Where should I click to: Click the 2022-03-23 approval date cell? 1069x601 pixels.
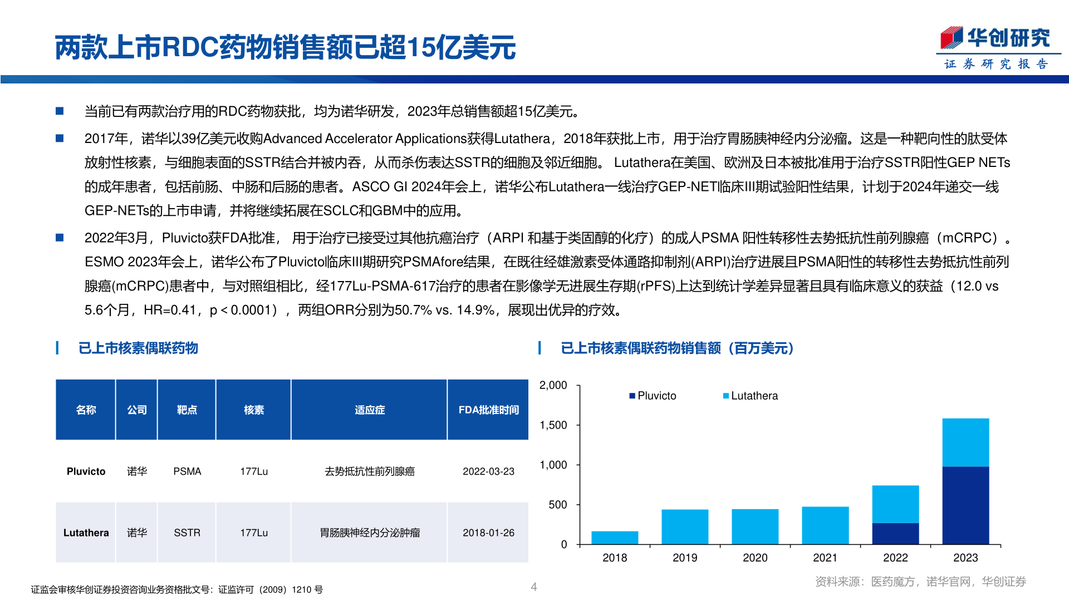[488, 471]
